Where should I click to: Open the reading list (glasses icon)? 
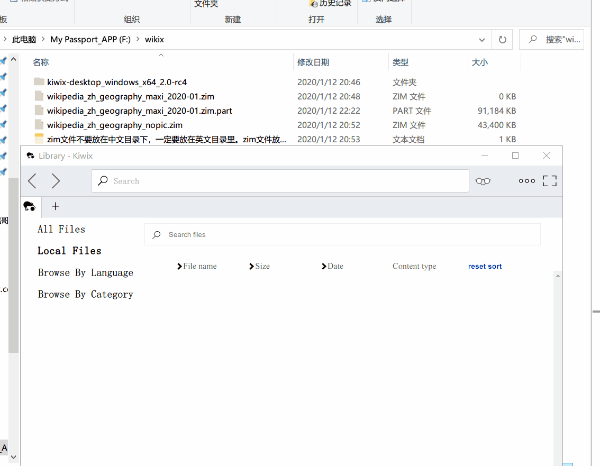coord(483,181)
